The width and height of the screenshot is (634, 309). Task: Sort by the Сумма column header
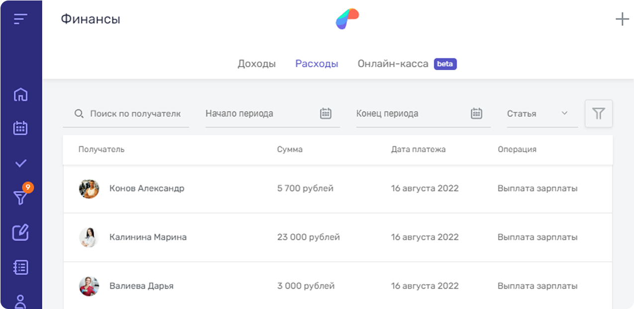pyautogui.click(x=290, y=149)
